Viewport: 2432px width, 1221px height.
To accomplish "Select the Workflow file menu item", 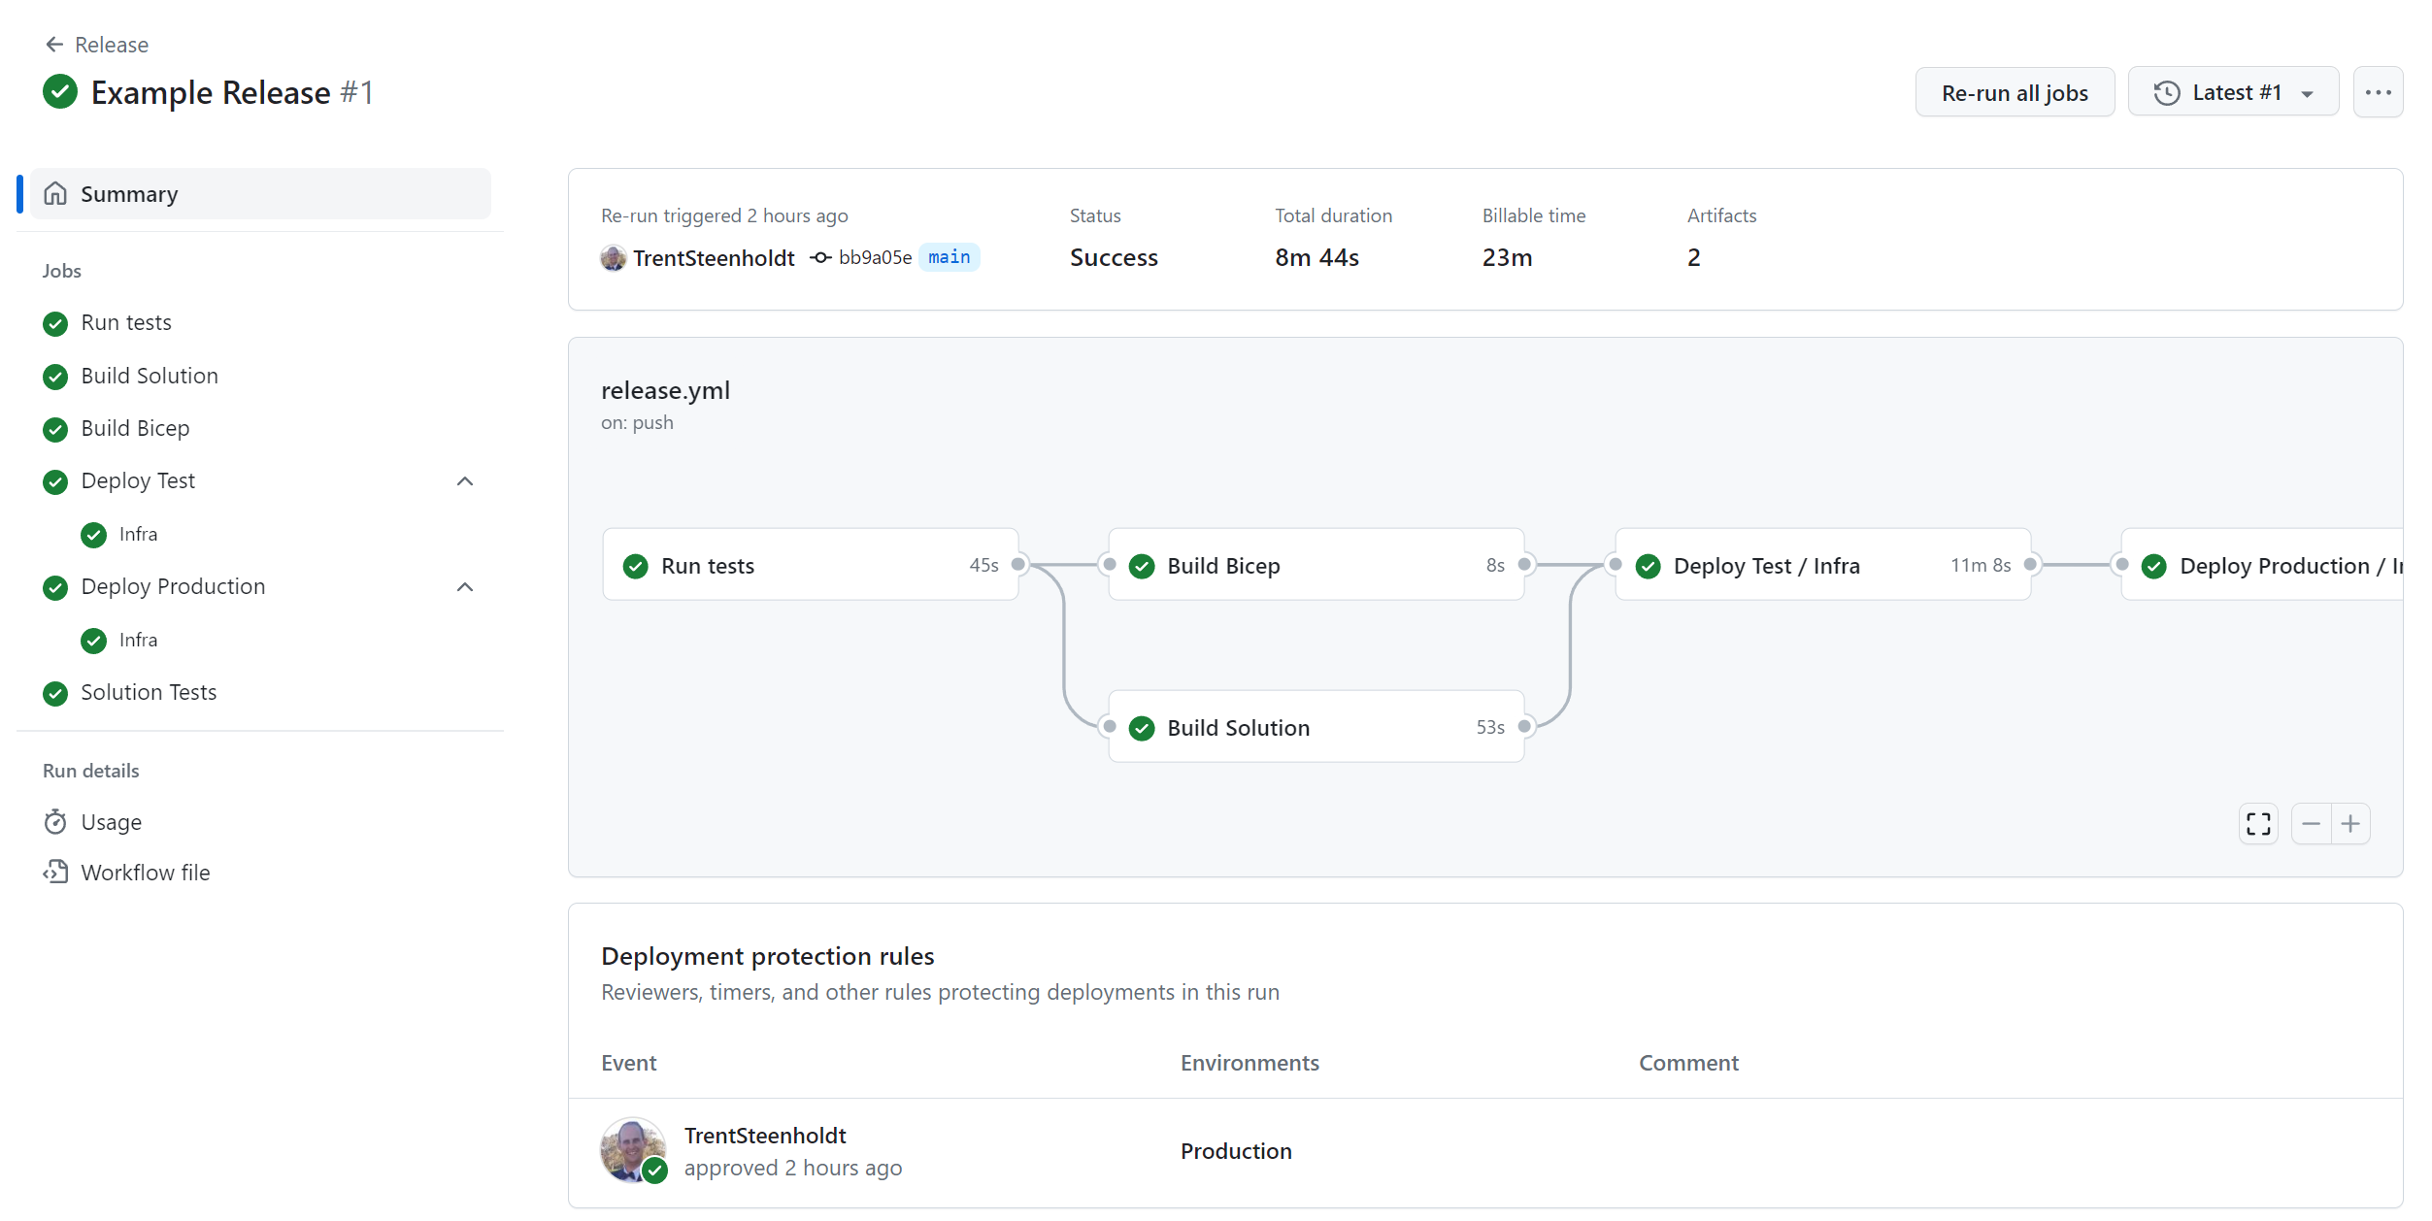I will [147, 871].
